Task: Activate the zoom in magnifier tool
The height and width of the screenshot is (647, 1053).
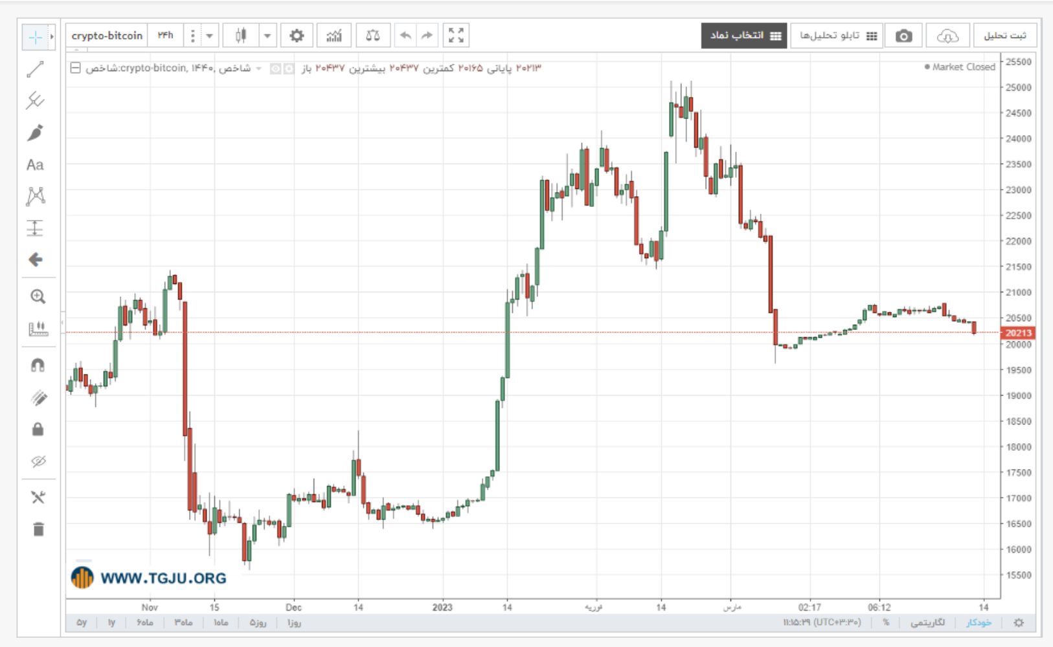Action: pyautogui.click(x=38, y=296)
